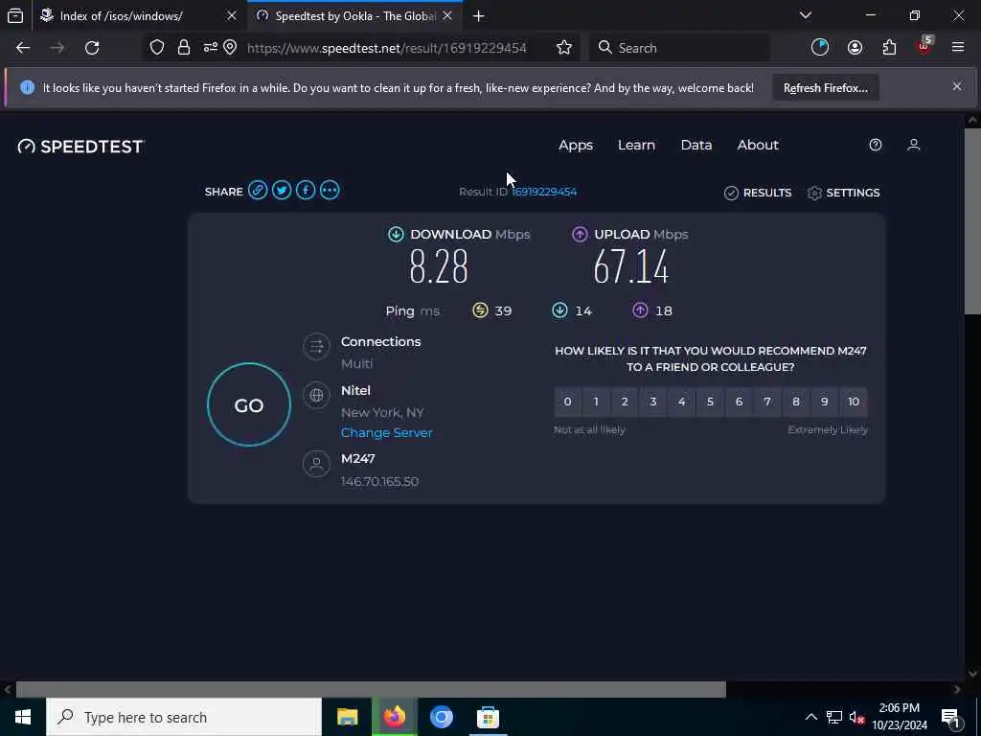This screenshot has width=981, height=736.
Task: Rate recommendation 9
Action: (825, 402)
